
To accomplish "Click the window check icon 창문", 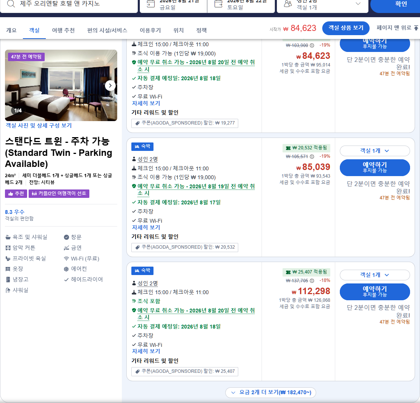I will pos(66,237).
